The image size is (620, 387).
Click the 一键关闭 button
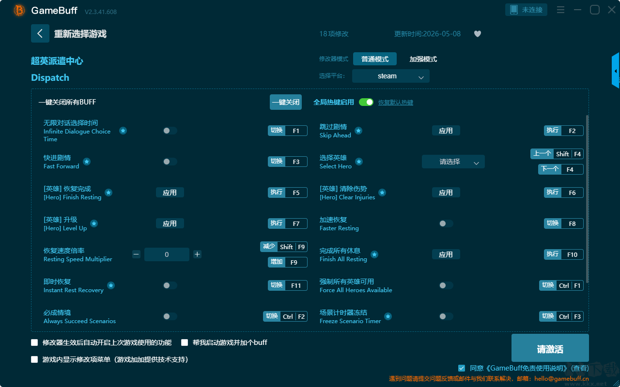pyautogui.click(x=286, y=102)
